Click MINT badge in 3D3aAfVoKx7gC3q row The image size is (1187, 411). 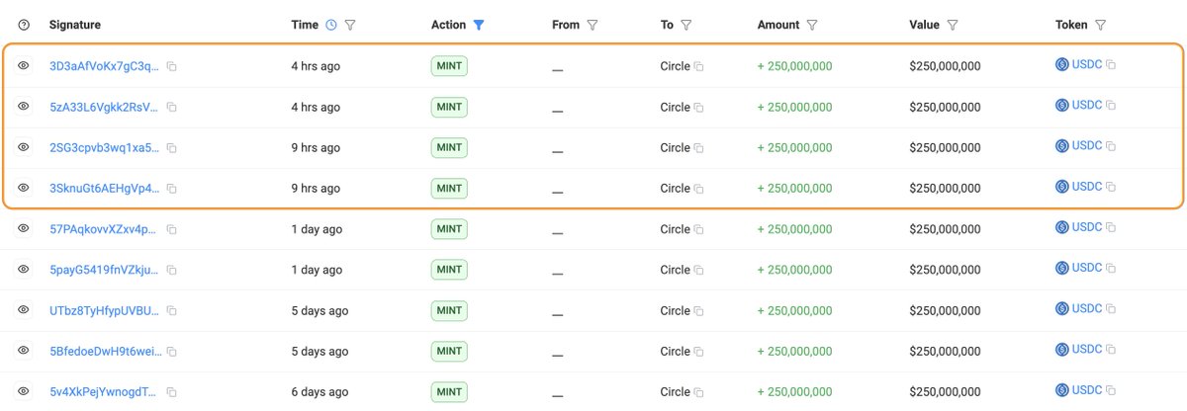[449, 66]
